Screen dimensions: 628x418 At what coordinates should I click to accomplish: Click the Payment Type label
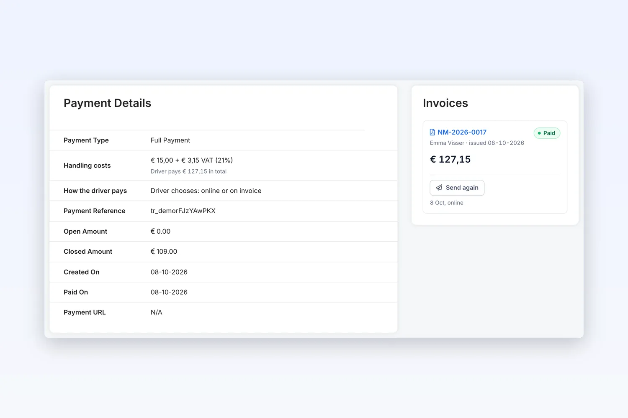coord(86,140)
